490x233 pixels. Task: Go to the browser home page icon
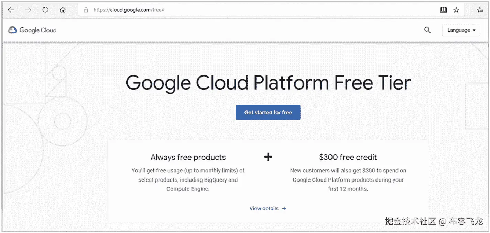click(x=63, y=10)
